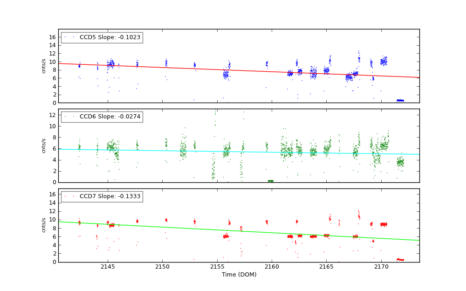Click the CCD6 Slope legend box
This screenshot has height=291, width=466.
click(102, 117)
